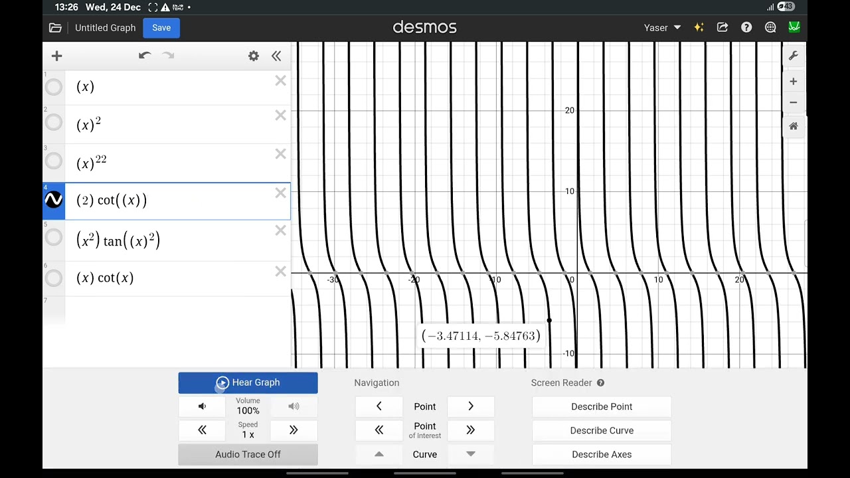
Task: Open the help question mark
Action: point(746,28)
